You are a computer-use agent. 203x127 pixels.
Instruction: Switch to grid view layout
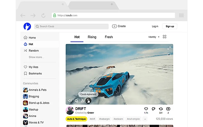click(165, 37)
